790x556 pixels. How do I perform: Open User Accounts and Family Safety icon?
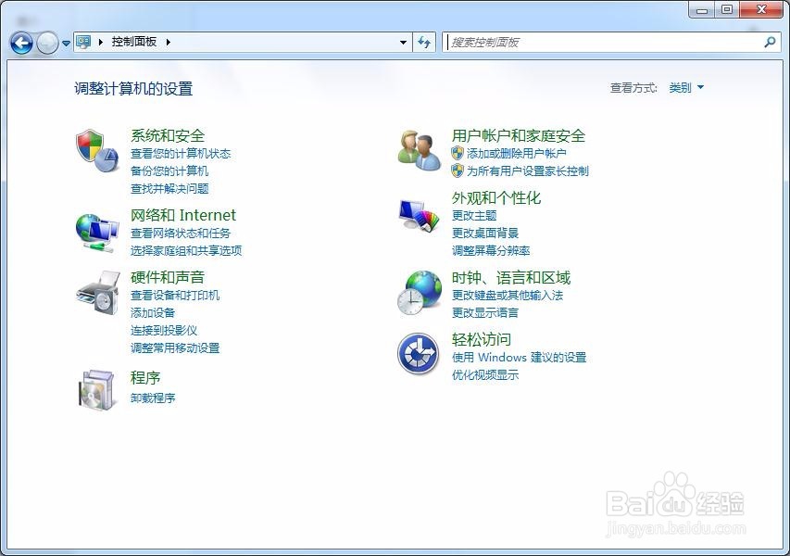419,152
